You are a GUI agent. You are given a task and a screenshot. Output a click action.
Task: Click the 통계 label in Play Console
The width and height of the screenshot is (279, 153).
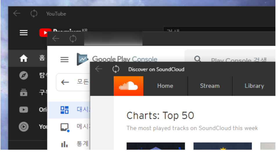[83, 144]
